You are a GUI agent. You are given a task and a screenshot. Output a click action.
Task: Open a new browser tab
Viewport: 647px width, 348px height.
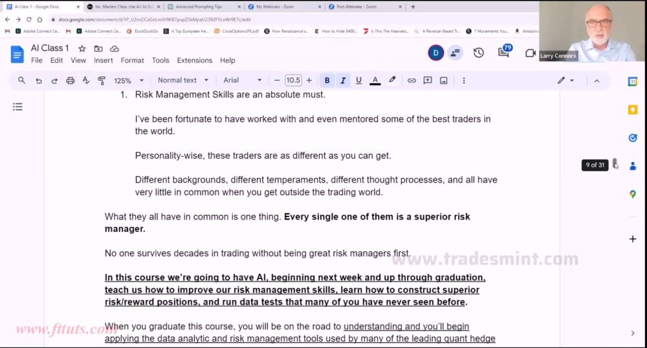(413, 6)
